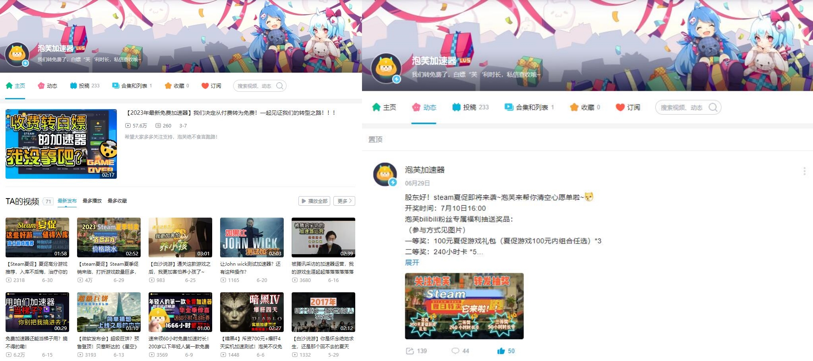Screen dimensions: 813x361
Task: Open Steam夏促 post image thumbnail
Action: [x=464, y=306]
